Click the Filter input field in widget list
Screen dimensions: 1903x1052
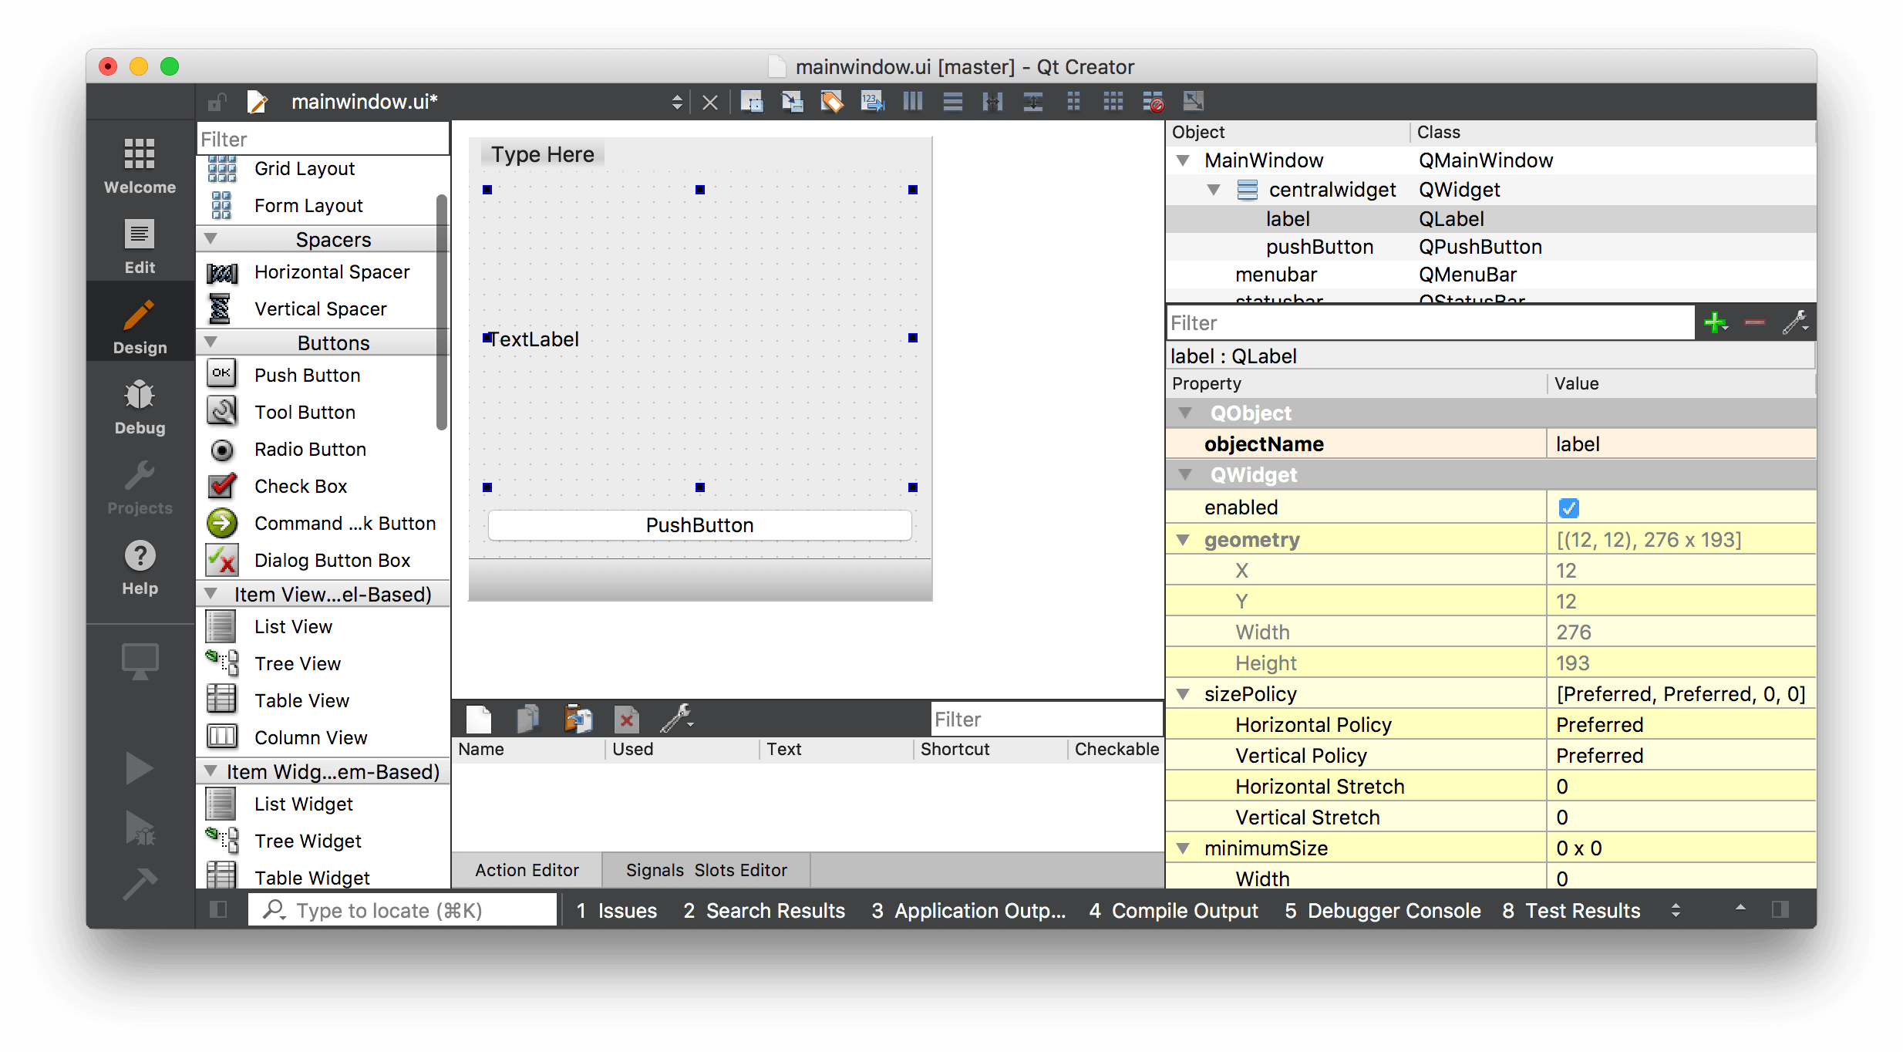[320, 139]
